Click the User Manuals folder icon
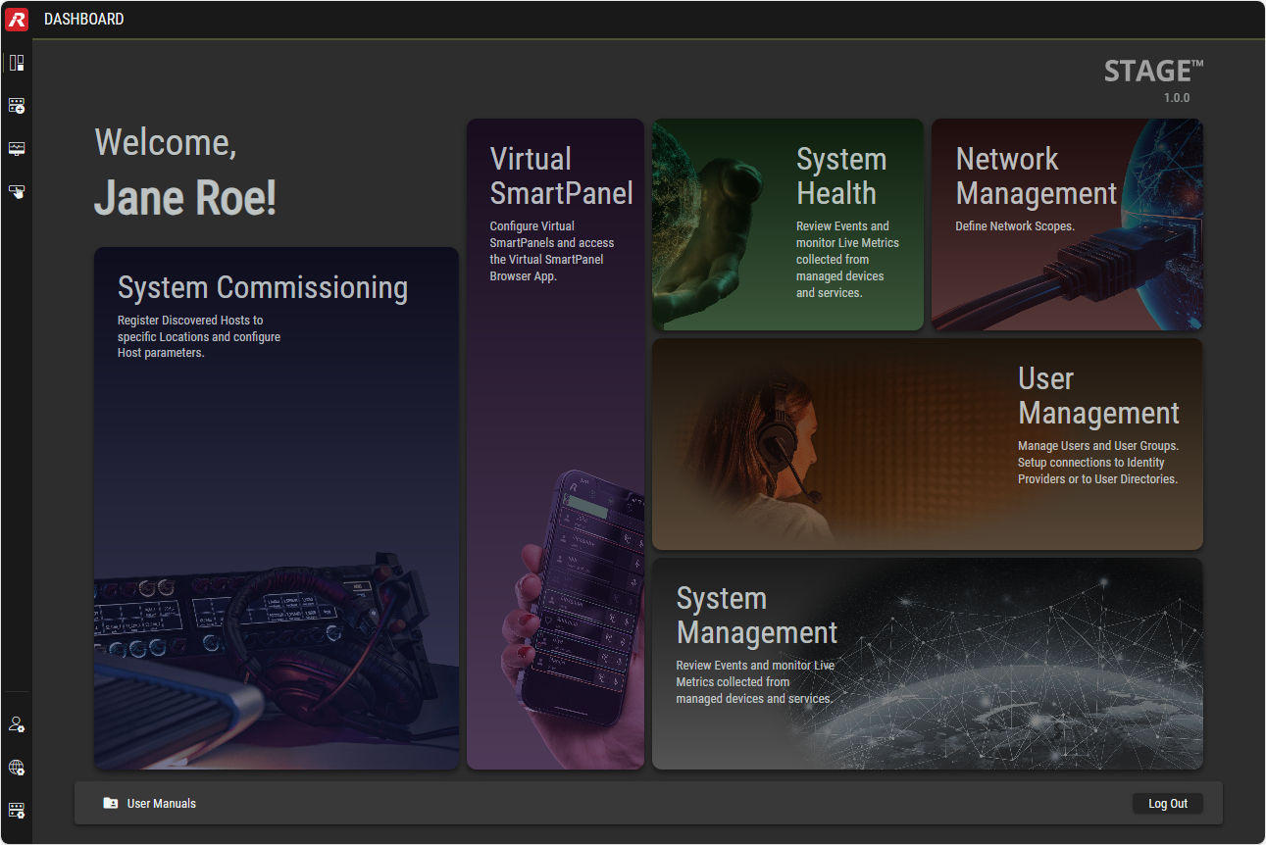This screenshot has height=845, width=1266. [x=111, y=803]
